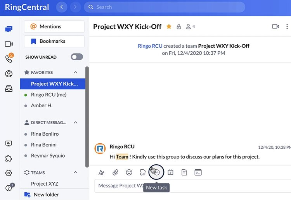Collapse the Direct Messages section
The image size is (291, 200).
(76, 122)
